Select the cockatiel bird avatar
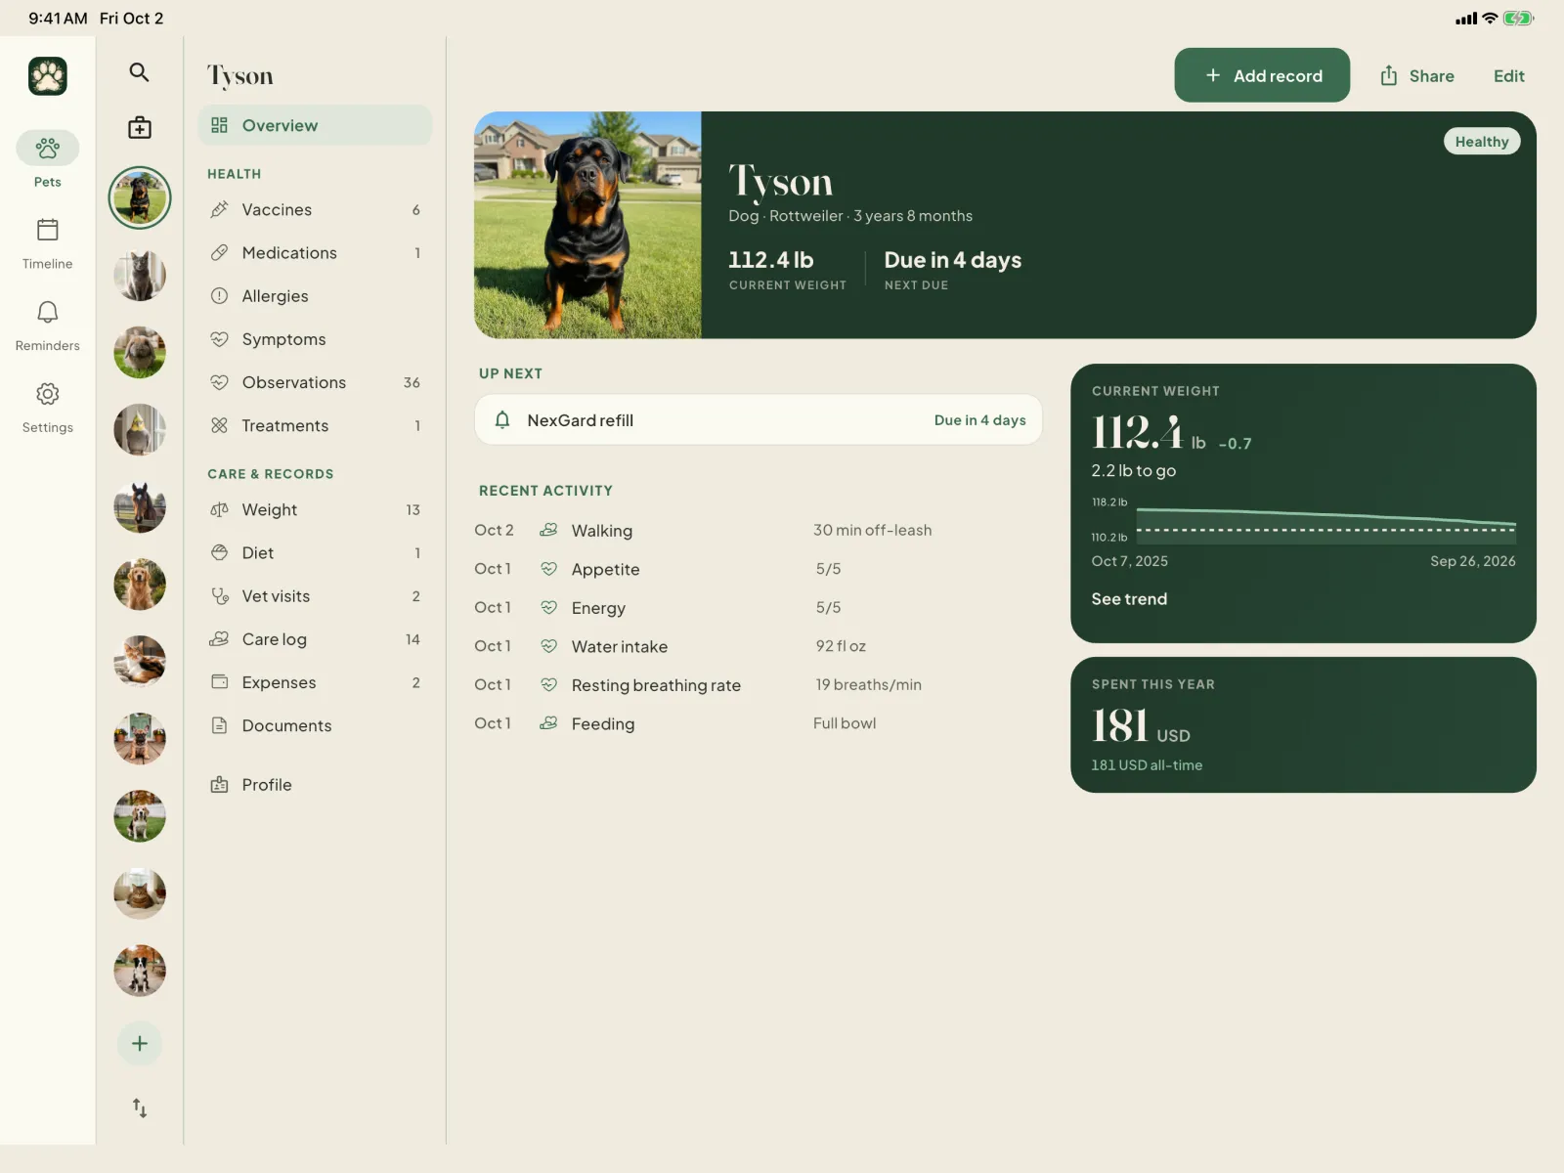This screenshot has height=1173, width=1564. point(140,429)
